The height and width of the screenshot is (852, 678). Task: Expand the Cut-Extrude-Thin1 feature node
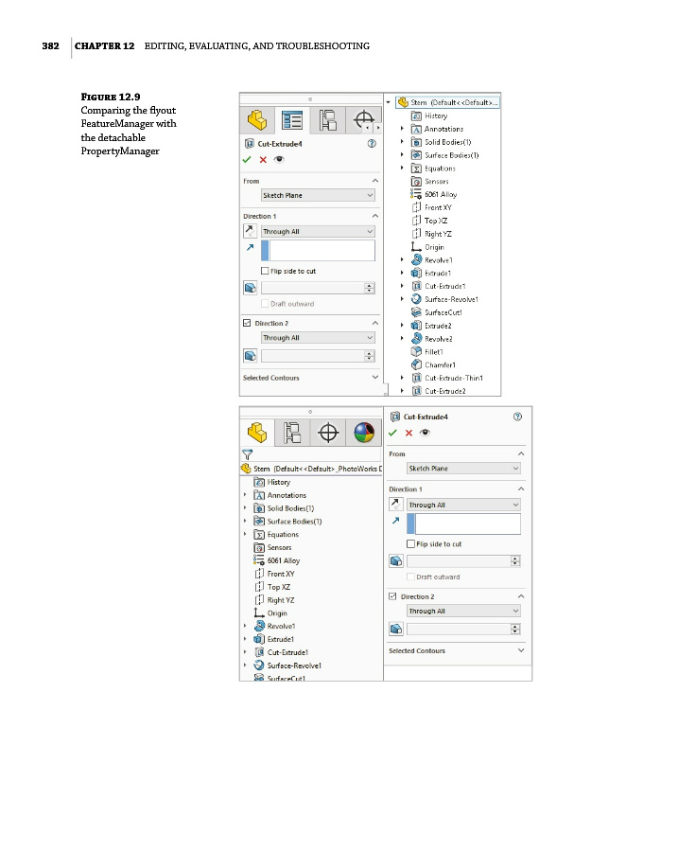pyautogui.click(x=401, y=378)
